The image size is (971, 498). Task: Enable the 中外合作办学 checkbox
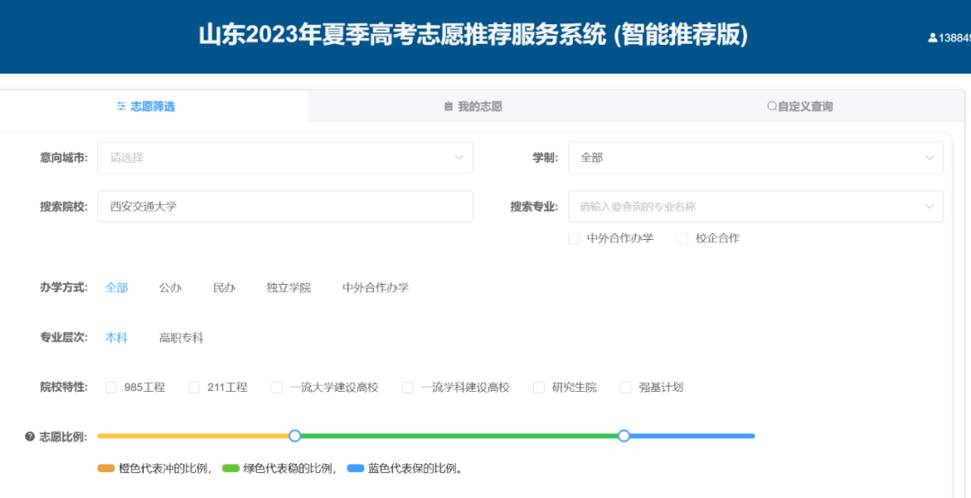click(x=574, y=238)
